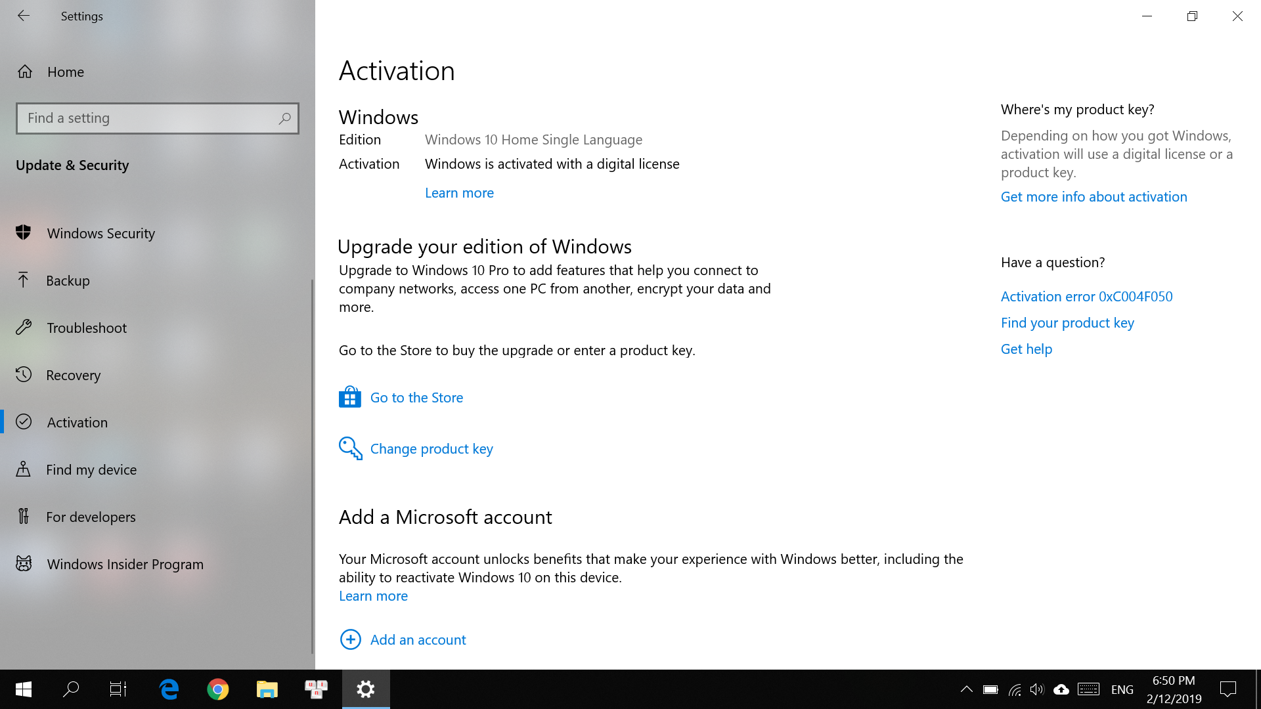Click the Get help link
The width and height of the screenshot is (1261, 709).
[1026, 349]
